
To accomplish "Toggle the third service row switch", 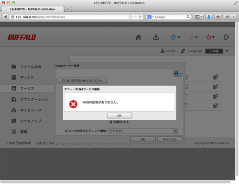I will coord(186,96).
